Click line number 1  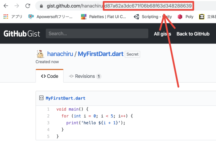point(48,109)
